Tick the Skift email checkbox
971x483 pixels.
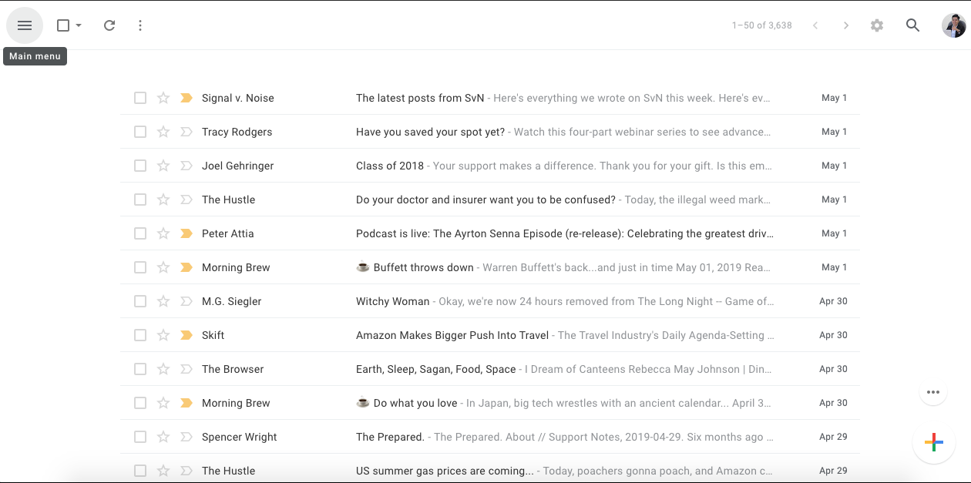(x=140, y=335)
